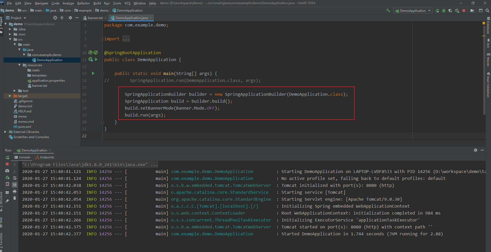Hide the Run tool window
This screenshot has width=491, height=252.
[x=482, y=150]
